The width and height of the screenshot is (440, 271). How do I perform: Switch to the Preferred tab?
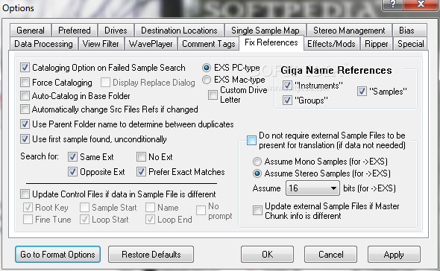(75, 31)
